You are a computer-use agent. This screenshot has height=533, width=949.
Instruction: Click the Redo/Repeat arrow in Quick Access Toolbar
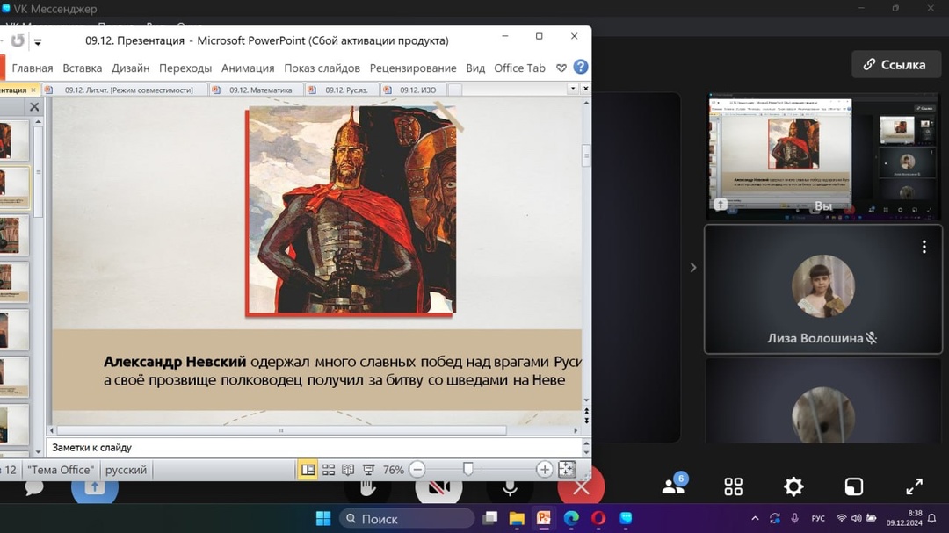(x=18, y=40)
